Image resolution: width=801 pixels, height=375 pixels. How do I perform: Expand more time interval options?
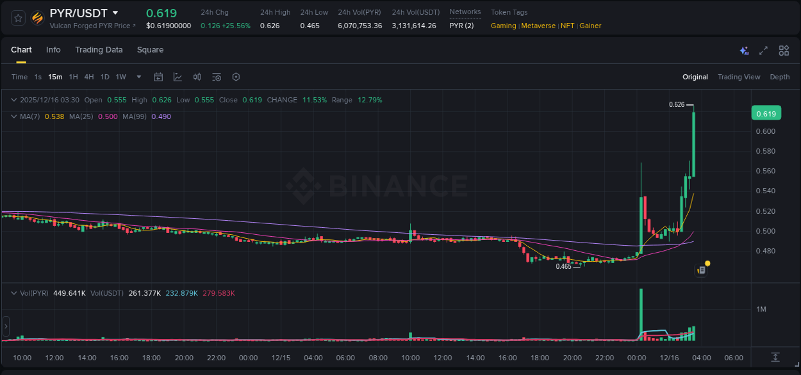(139, 77)
